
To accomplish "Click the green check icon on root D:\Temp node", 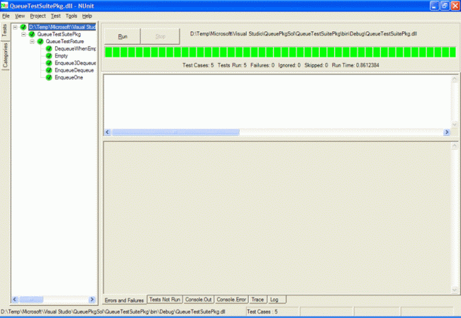I will tap(23, 27).
